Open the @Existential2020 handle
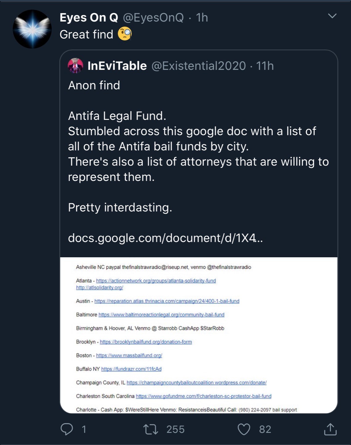The width and height of the screenshot is (351, 445). [198, 66]
